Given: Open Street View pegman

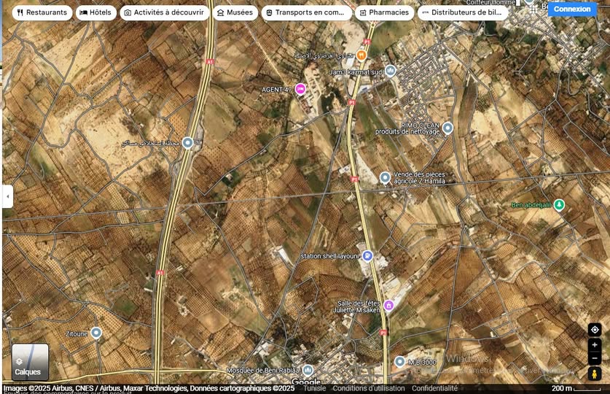Looking at the screenshot, I should pyautogui.click(x=595, y=374).
